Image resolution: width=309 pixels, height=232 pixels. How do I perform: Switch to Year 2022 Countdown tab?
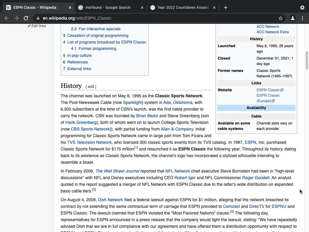(183, 8)
